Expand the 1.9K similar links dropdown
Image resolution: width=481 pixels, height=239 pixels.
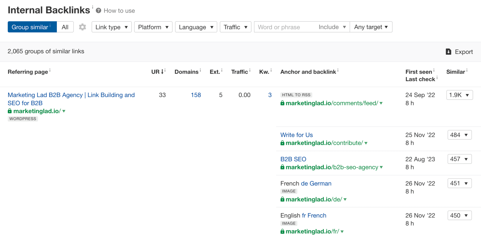[x=460, y=95]
